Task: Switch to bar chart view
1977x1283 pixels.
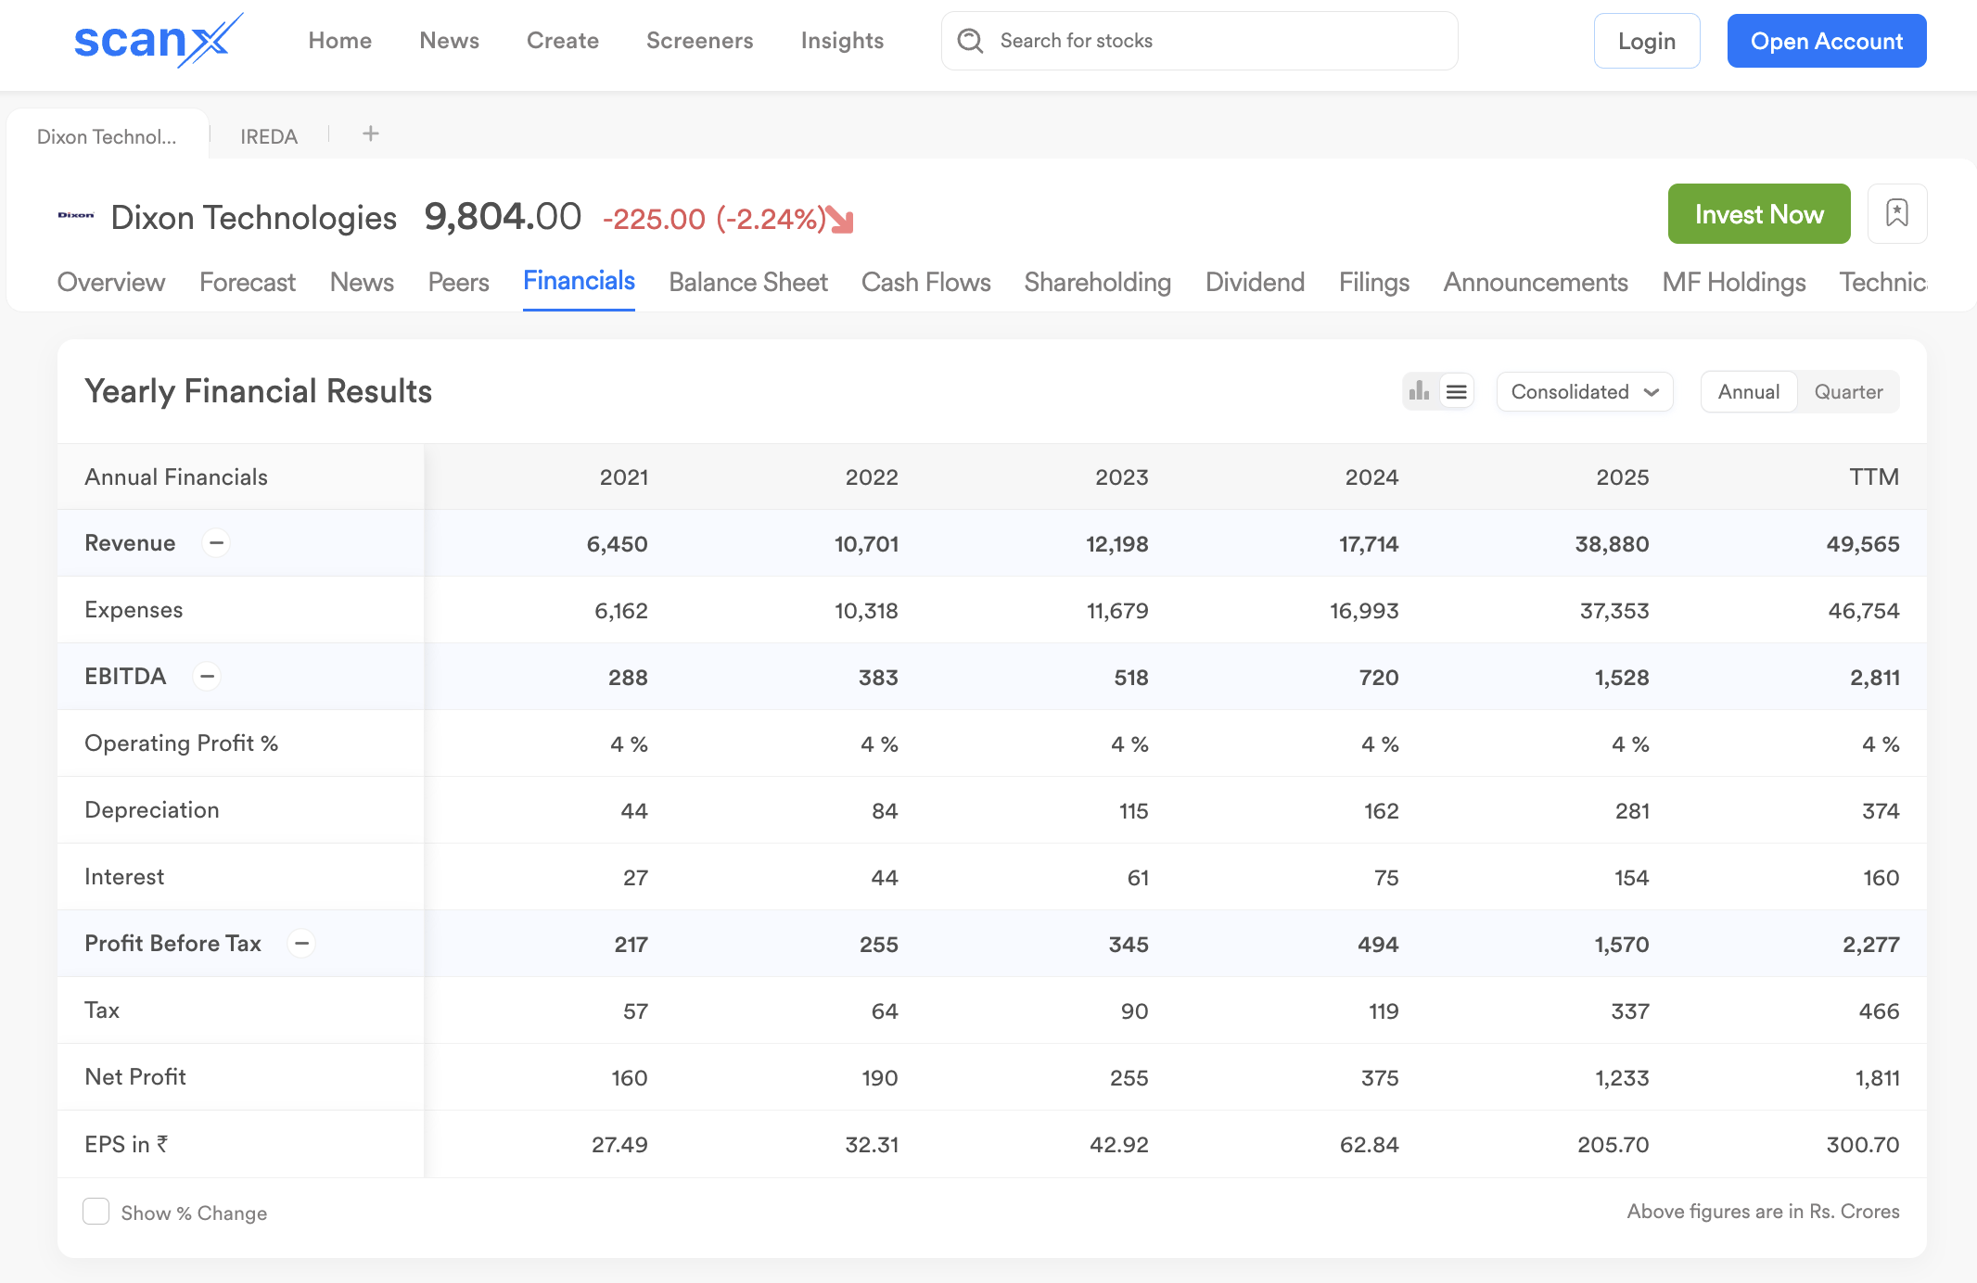Action: tap(1419, 391)
